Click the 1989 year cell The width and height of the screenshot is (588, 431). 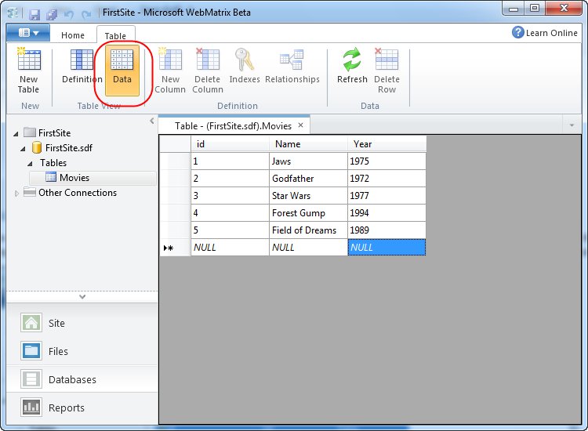(387, 230)
